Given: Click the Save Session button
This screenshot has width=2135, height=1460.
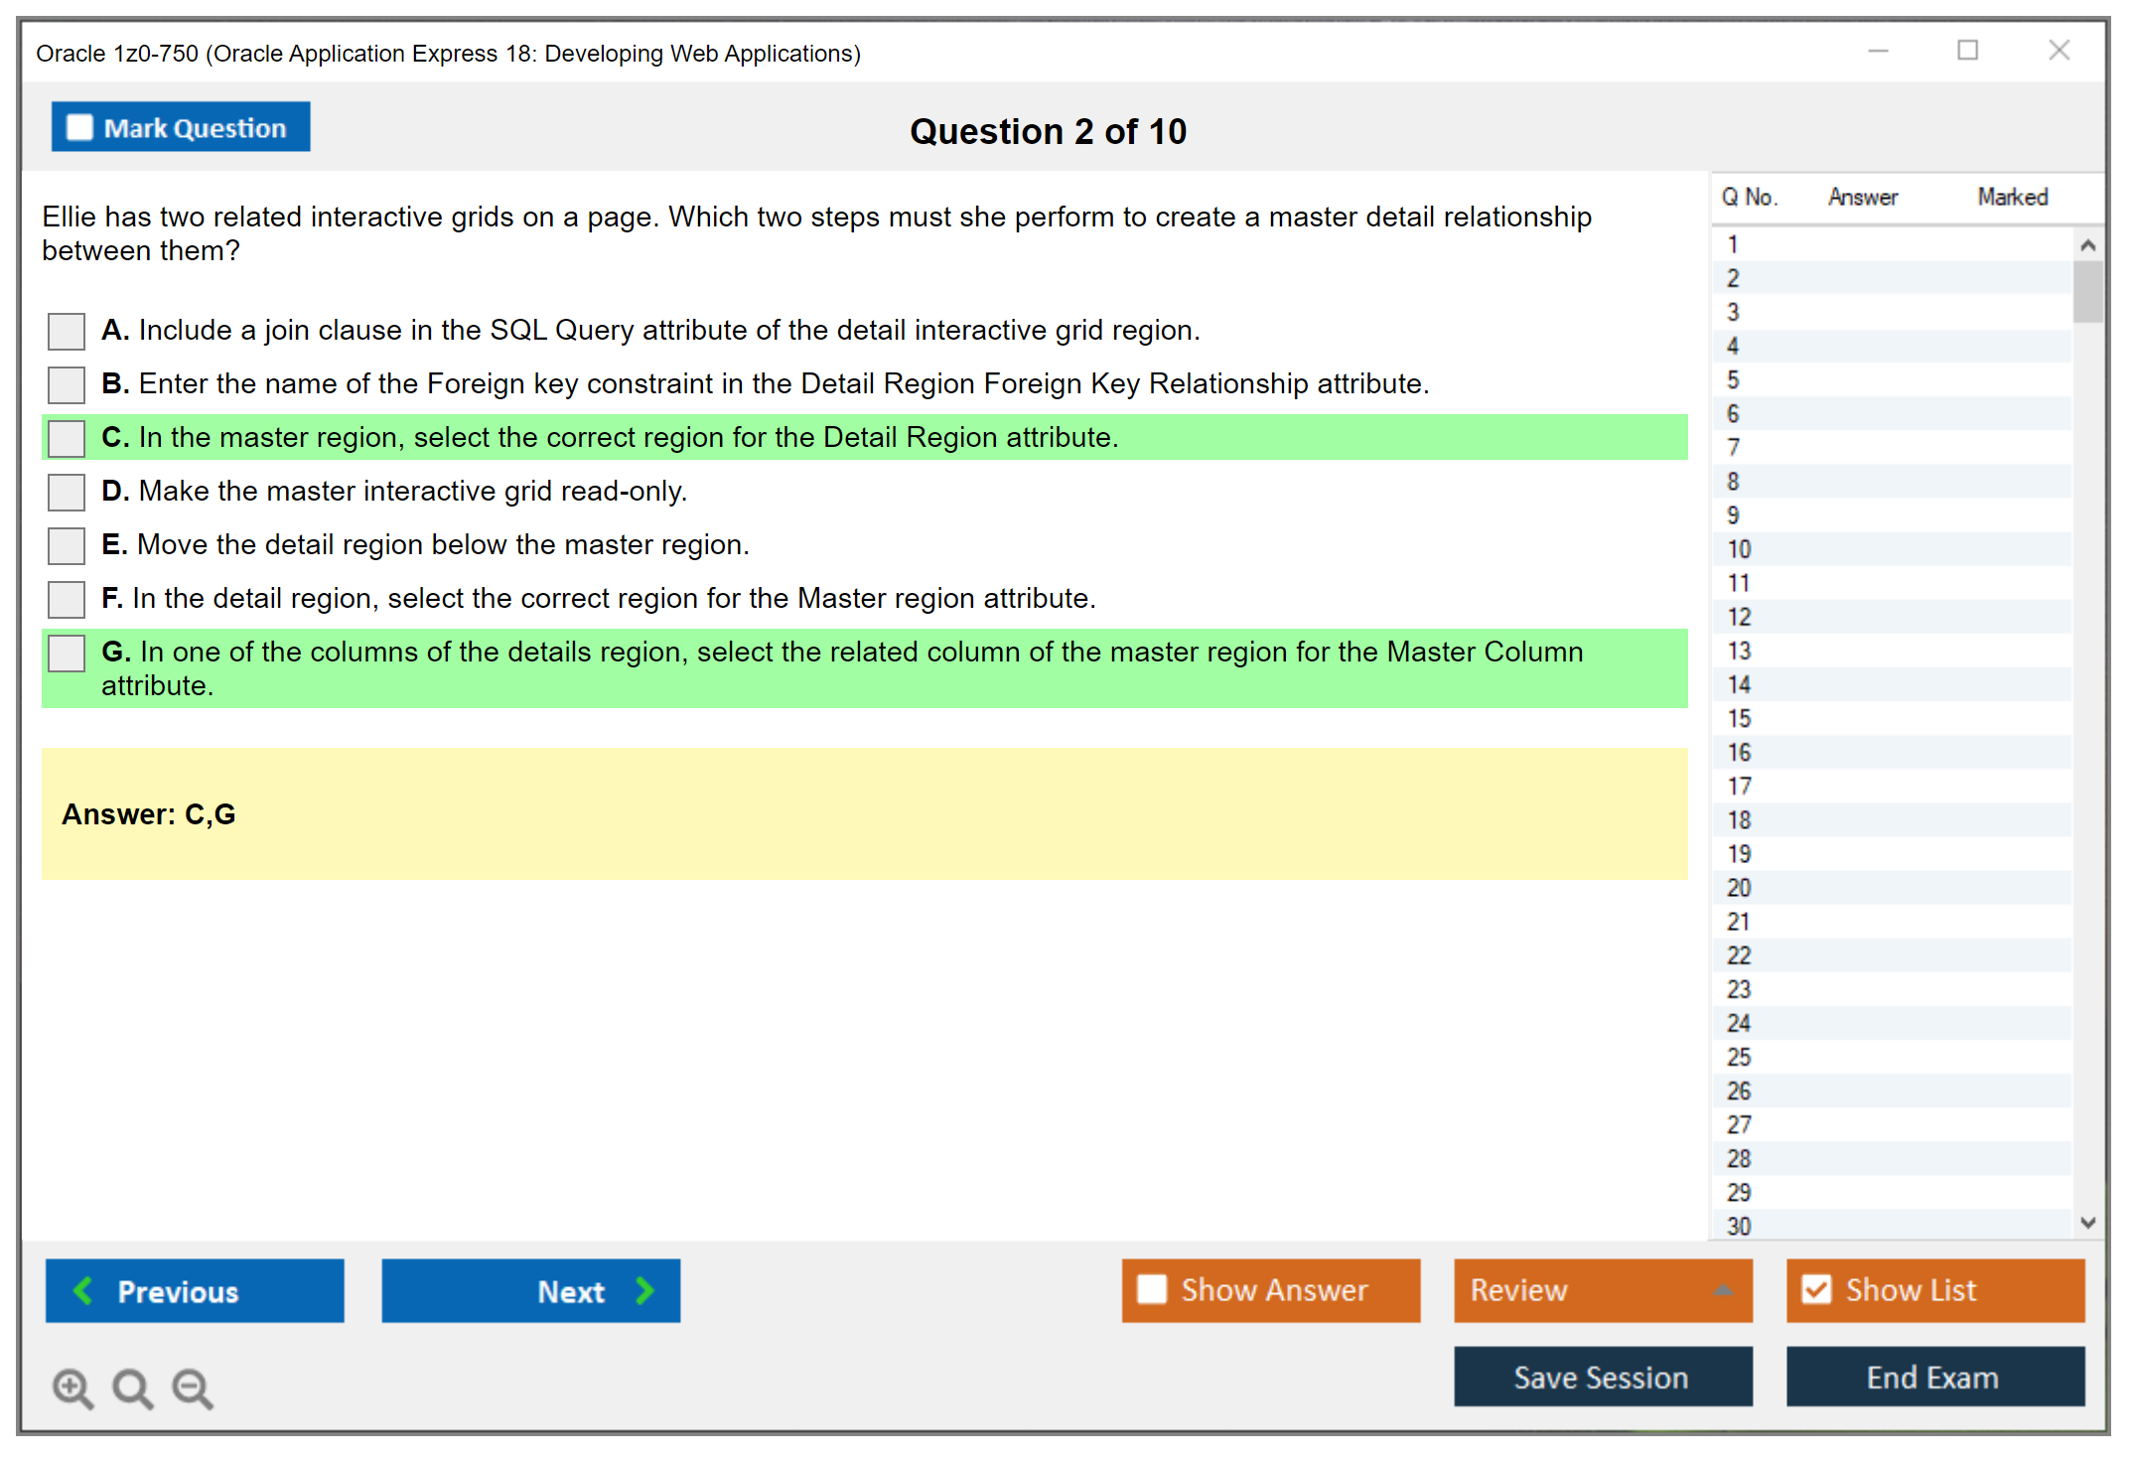Looking at the screenshot, I should 1602,1378.
